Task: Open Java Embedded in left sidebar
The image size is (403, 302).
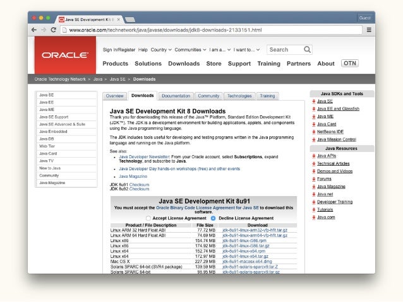Action: point(66,132)
